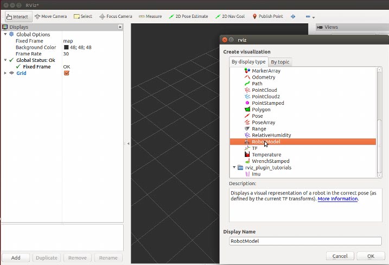Select the WrenchStamped display type
This screenshot has width=389, height=265.
coord(271,161)
